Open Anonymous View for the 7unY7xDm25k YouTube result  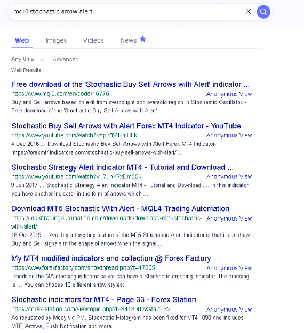pyautogui.click(x=229, y=177)
